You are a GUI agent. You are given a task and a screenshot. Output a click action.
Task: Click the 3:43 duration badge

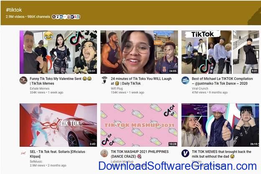(92, 144)
